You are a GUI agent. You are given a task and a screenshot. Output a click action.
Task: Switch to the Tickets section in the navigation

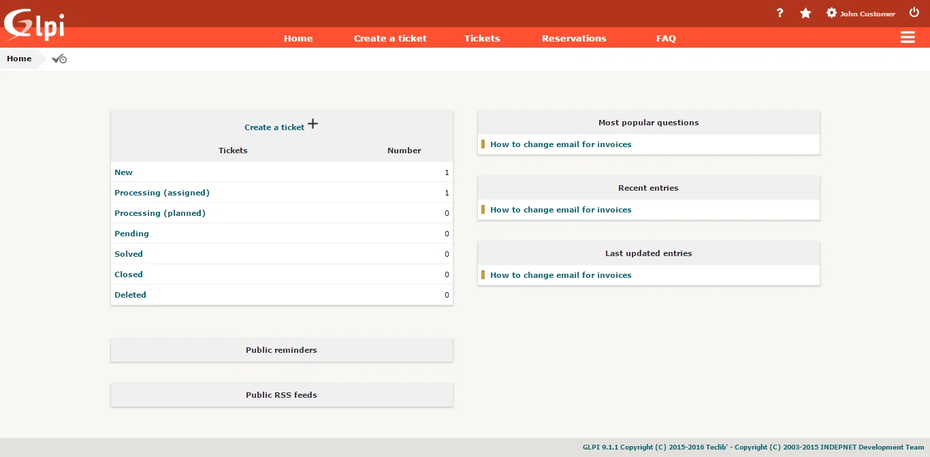481,38
